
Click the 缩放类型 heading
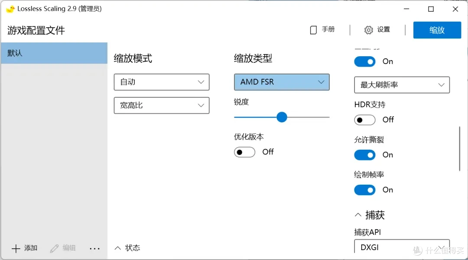(253, 58)
